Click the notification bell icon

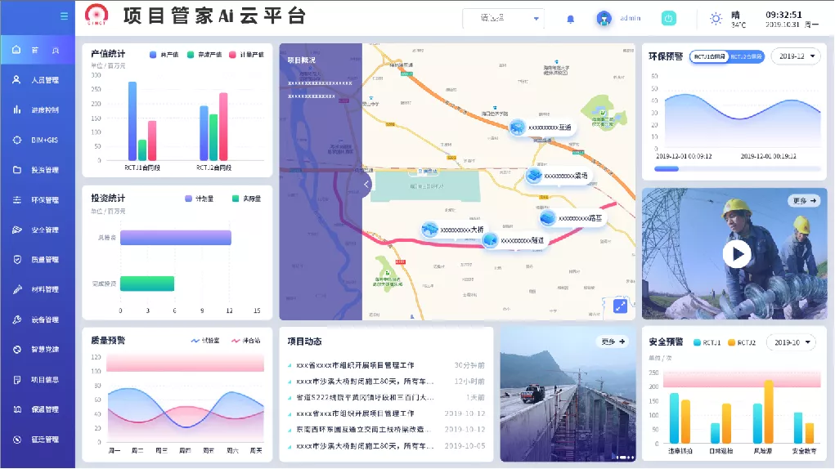tap(571, 19)
